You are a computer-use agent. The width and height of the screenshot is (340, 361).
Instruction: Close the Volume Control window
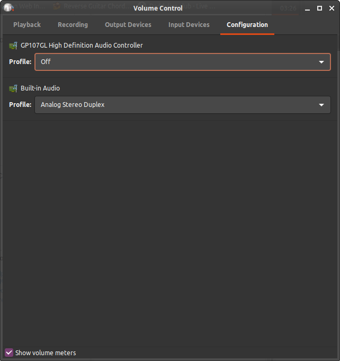pyautogui.click(x=332, y=8)
